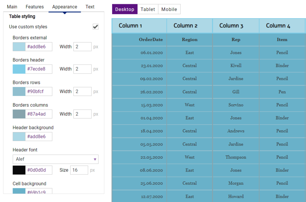Click the Column 3 table header
Screen dimensions: 306x202
[236, 26]
